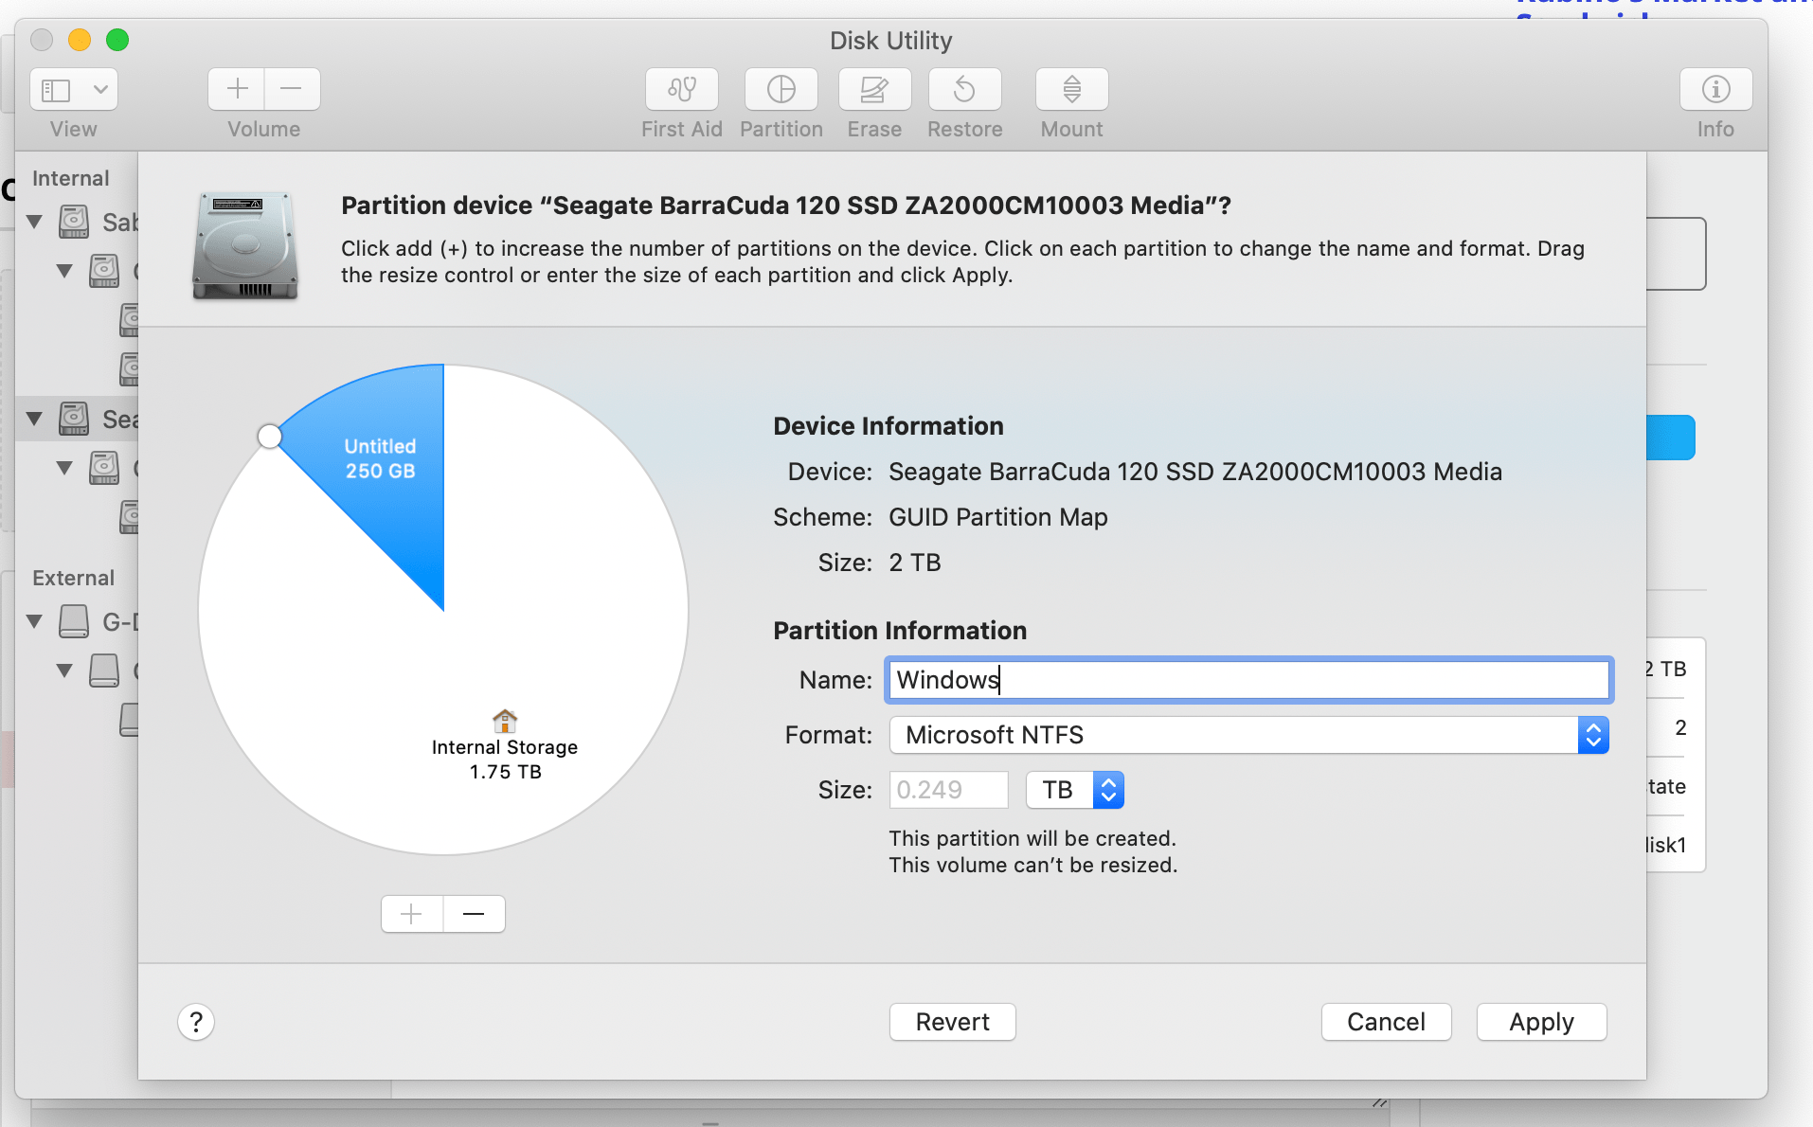Remove a volume with the Volume minus icon
This screenshot has height=1127, width=1813.
click(292, 88)
